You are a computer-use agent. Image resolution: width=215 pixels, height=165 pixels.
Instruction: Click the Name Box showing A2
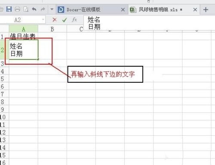pos(23,20)
